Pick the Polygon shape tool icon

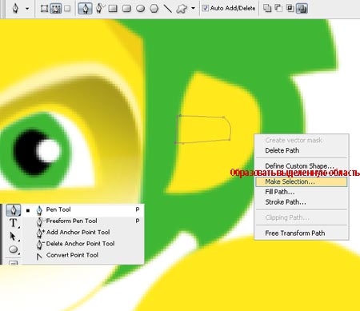coord(154,9)
